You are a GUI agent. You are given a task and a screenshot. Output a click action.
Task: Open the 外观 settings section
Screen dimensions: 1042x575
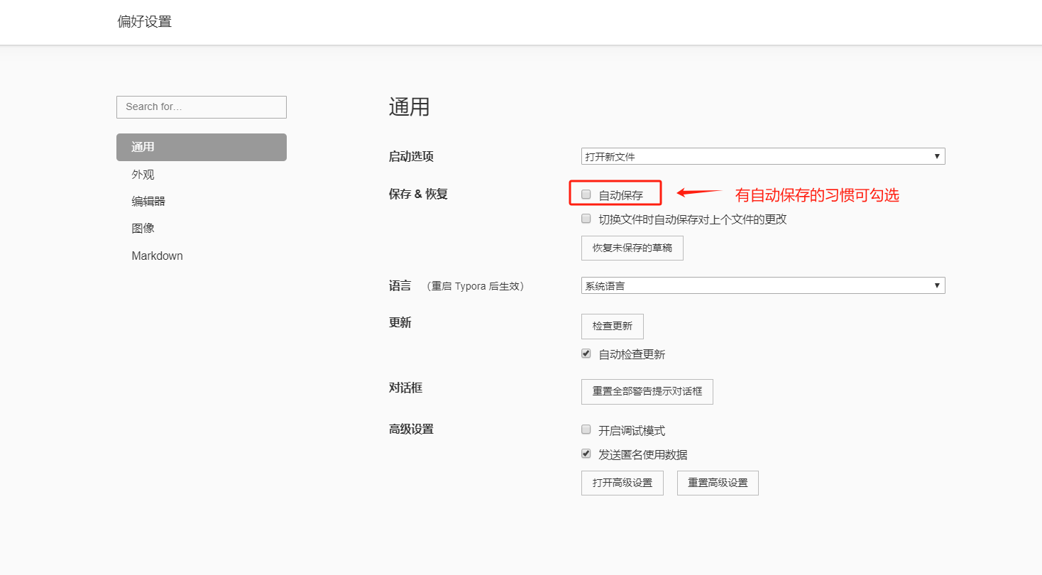pyautogui.click(x=143, y=175)
